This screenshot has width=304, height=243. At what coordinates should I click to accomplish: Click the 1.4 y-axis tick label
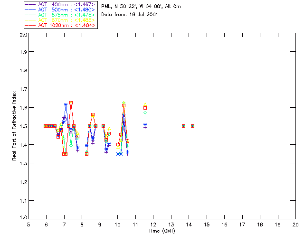(x=23, y=145)
